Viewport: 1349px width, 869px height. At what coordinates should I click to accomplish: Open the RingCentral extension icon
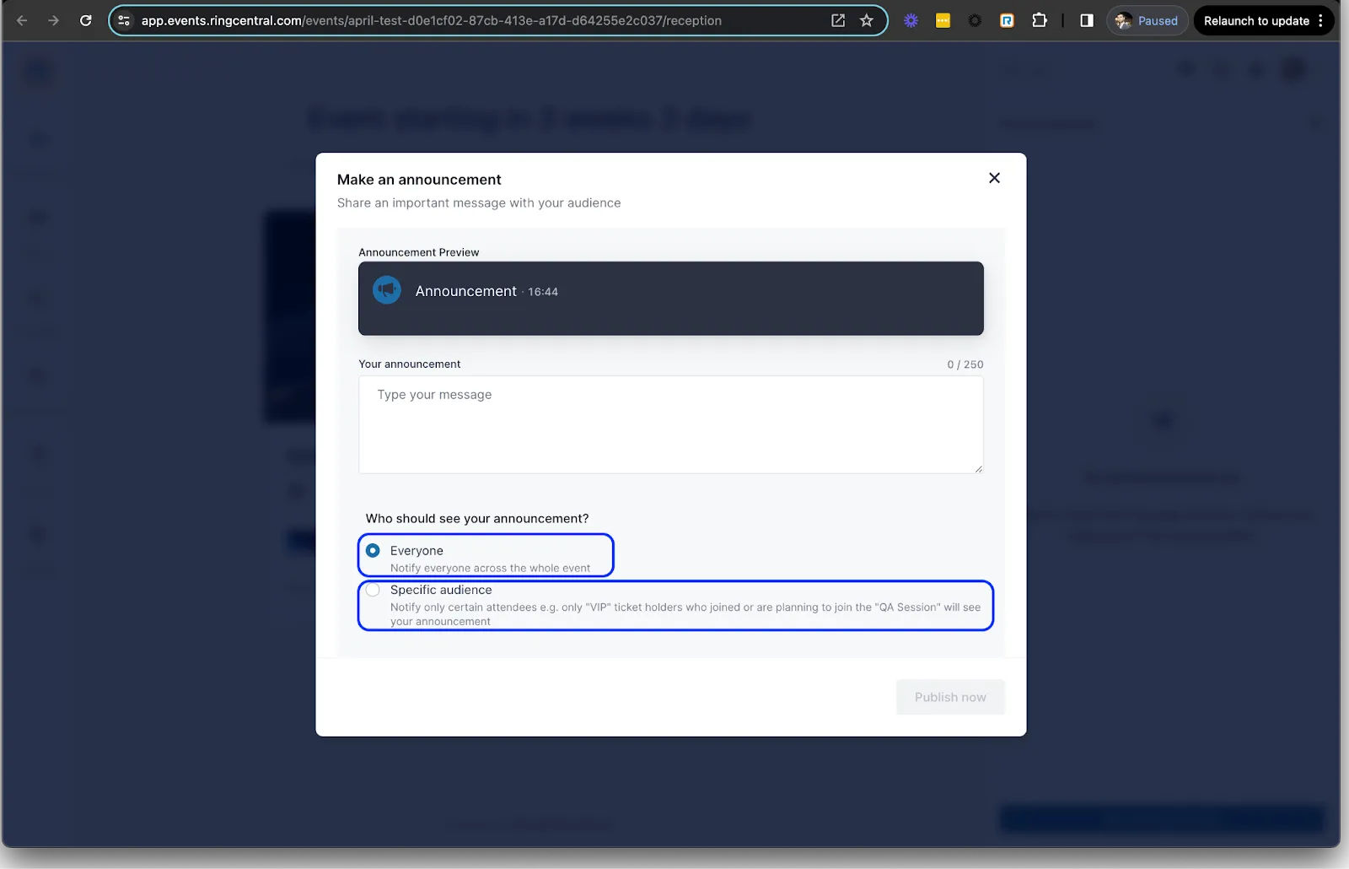1007,20
